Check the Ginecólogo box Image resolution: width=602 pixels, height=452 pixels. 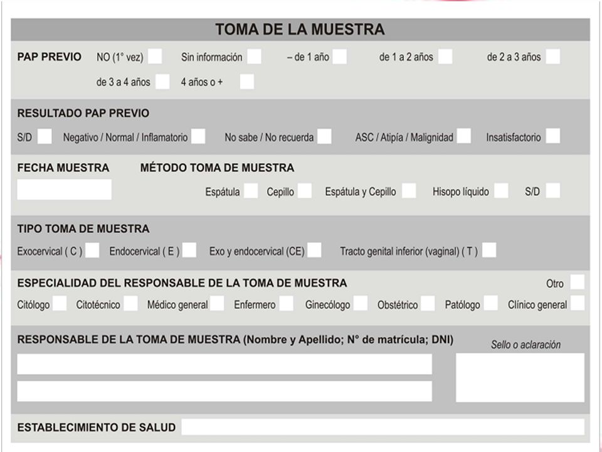[361, 303]
